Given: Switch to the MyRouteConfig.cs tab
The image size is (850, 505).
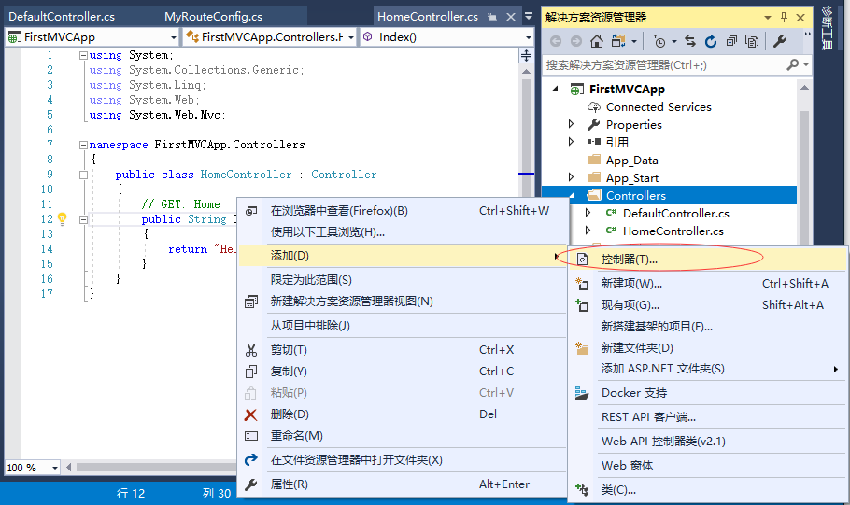Looking at the screenshot, I should point(213,17).
